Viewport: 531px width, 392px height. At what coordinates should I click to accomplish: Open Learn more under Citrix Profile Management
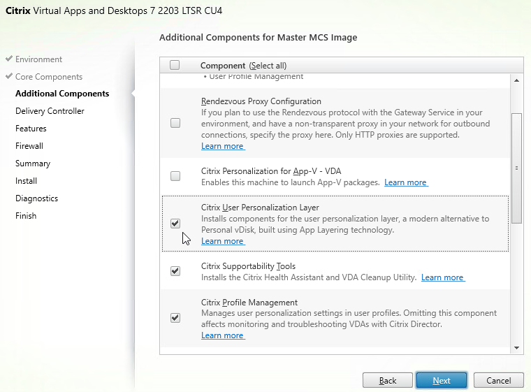222,335
